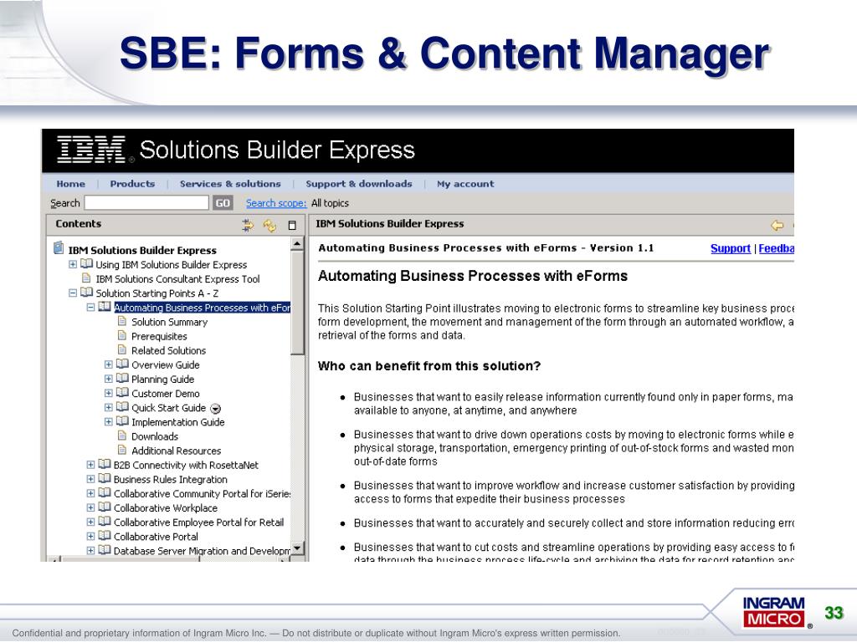The image size is (857, 642).
Task: Open the Feedback link
Action: coord(776,248)
